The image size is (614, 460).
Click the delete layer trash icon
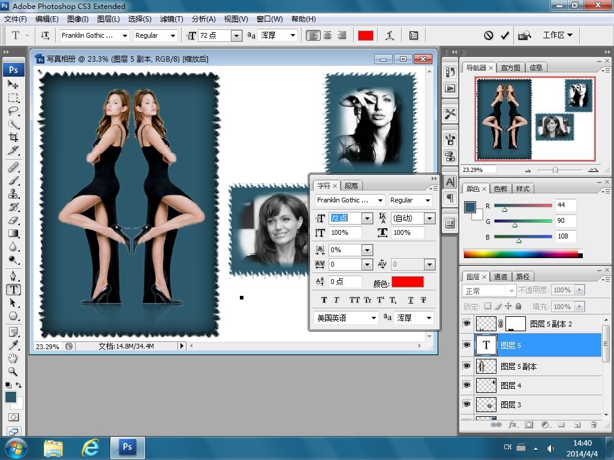click(x=594, y=425)
